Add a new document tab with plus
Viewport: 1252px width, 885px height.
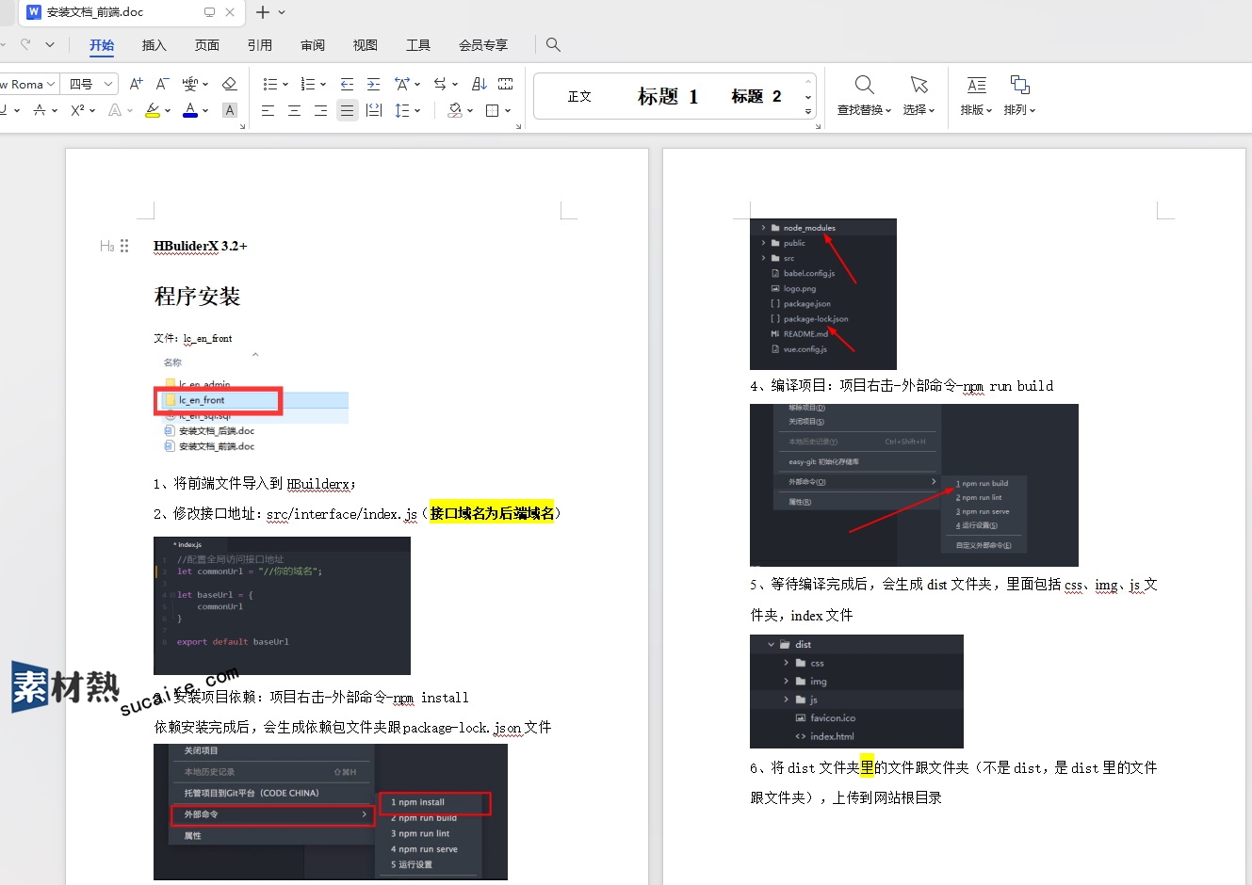pos(263,12)
